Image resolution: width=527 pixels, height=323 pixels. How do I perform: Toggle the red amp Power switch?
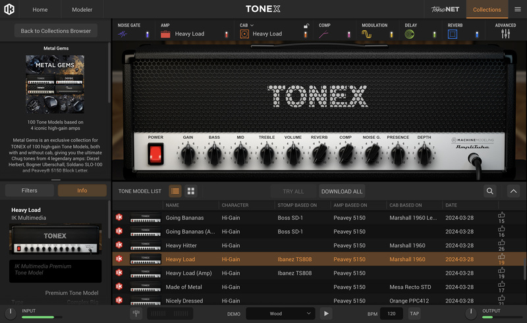(155, 154)
